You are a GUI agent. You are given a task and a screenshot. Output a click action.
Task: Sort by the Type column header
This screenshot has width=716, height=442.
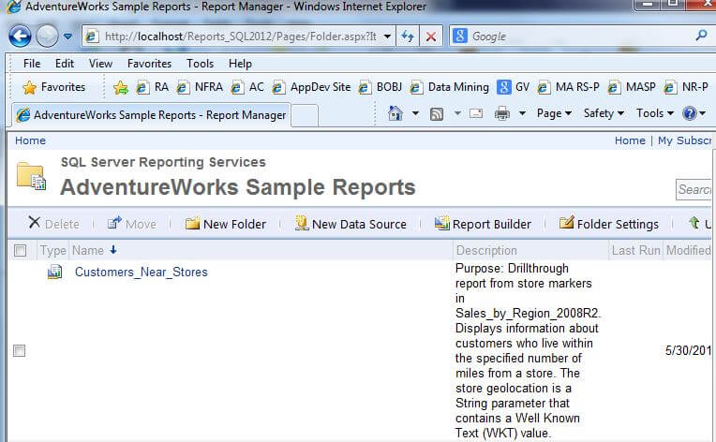click(x=53, y=250)
